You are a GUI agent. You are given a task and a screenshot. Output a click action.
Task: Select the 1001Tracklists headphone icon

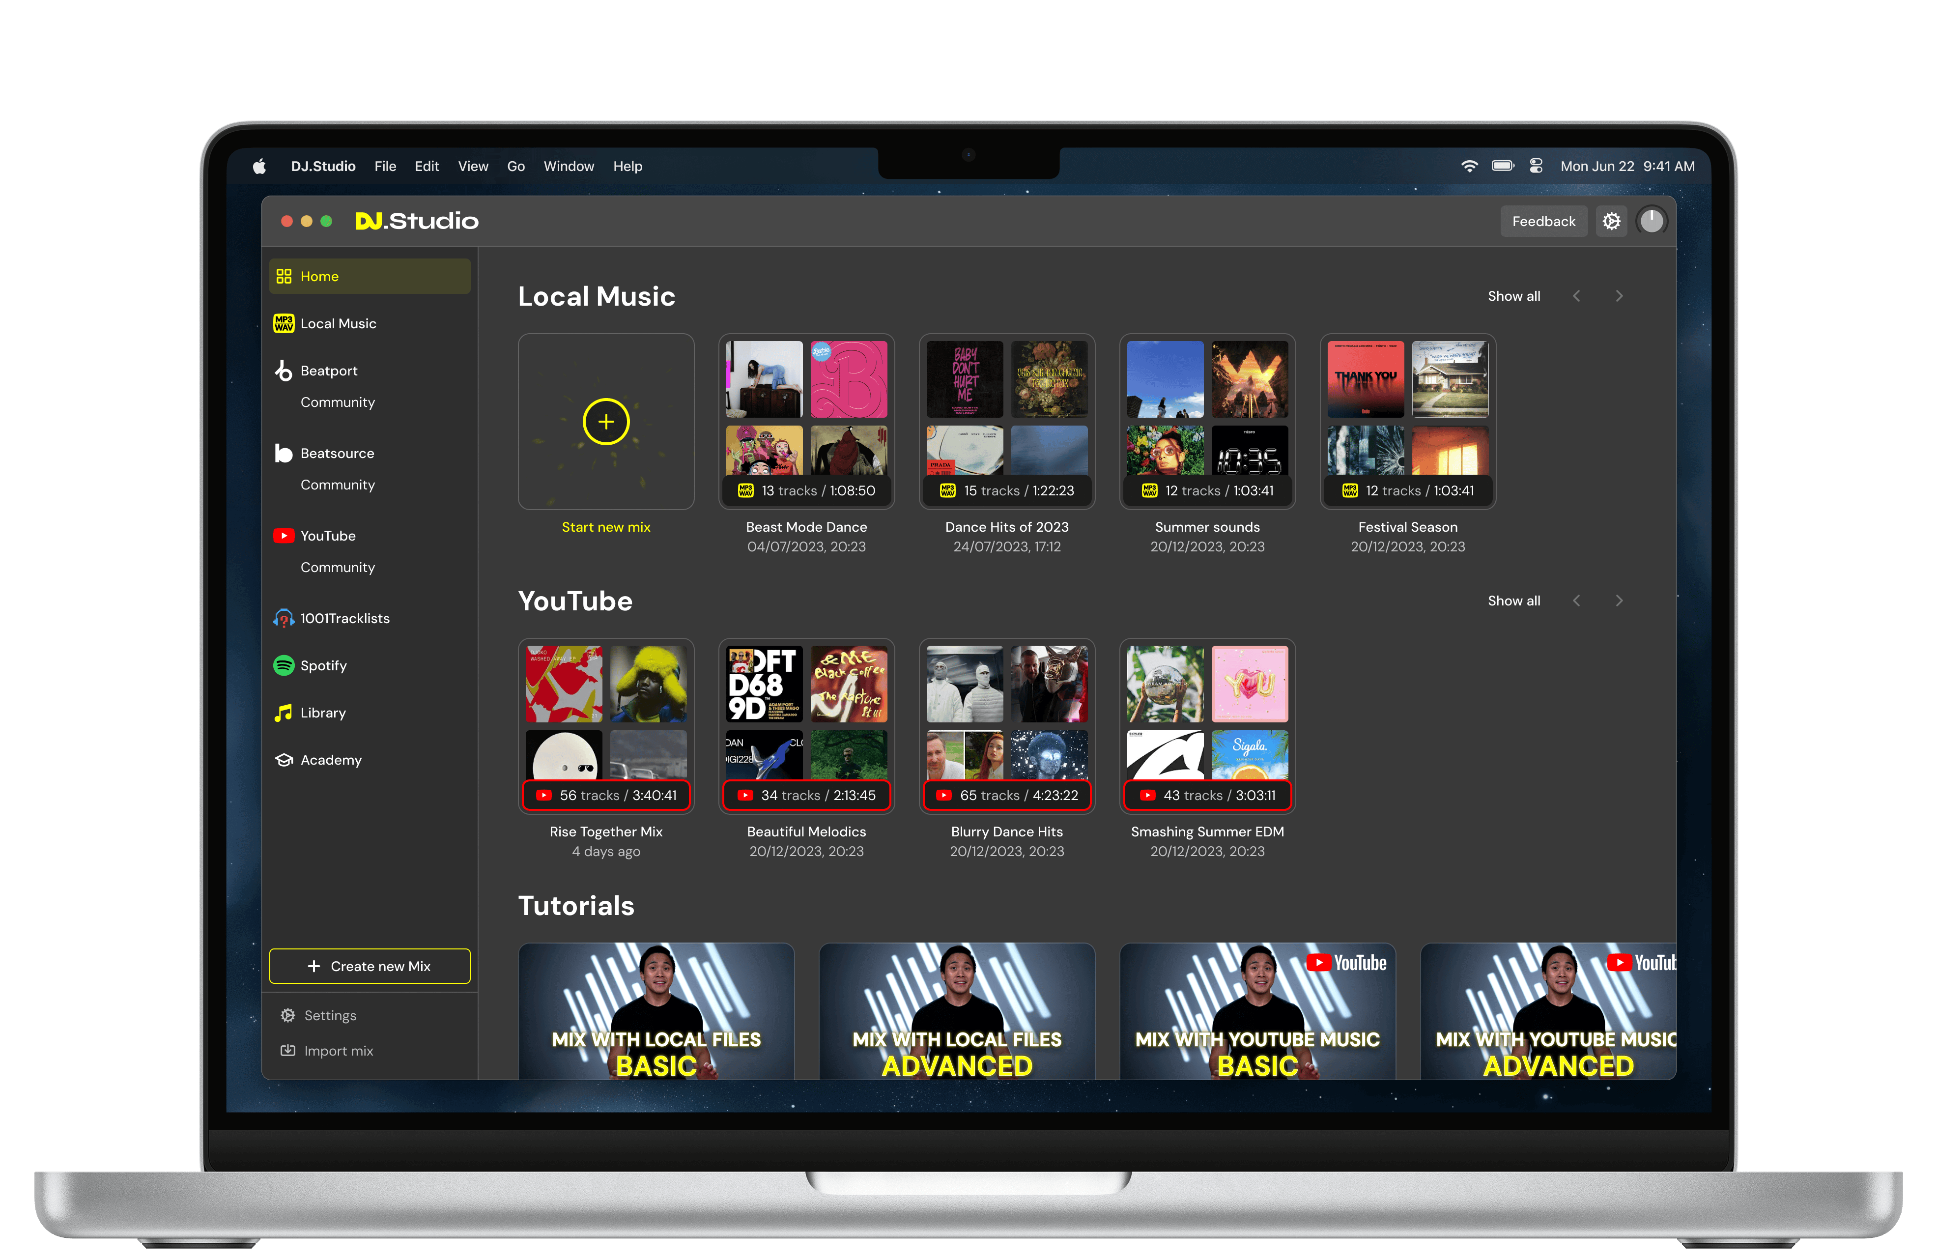(x=284, y=618)
